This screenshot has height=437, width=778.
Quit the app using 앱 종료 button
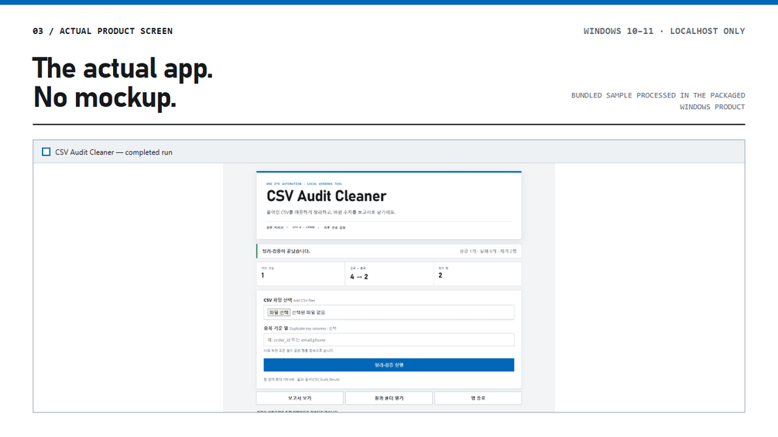478,398
